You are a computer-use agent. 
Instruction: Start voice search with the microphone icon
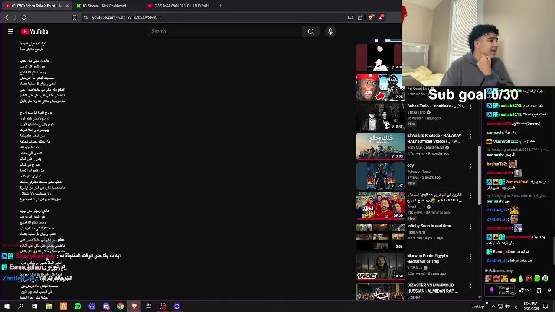330,31
